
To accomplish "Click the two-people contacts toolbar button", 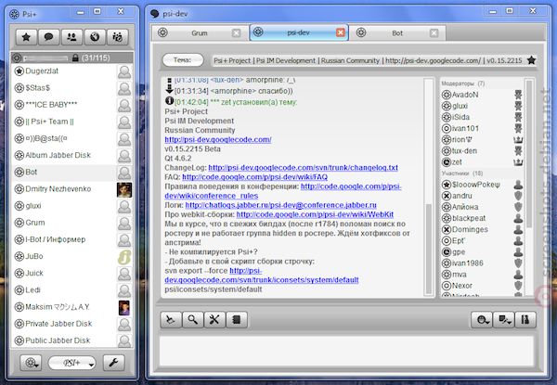I will (71, 37).
